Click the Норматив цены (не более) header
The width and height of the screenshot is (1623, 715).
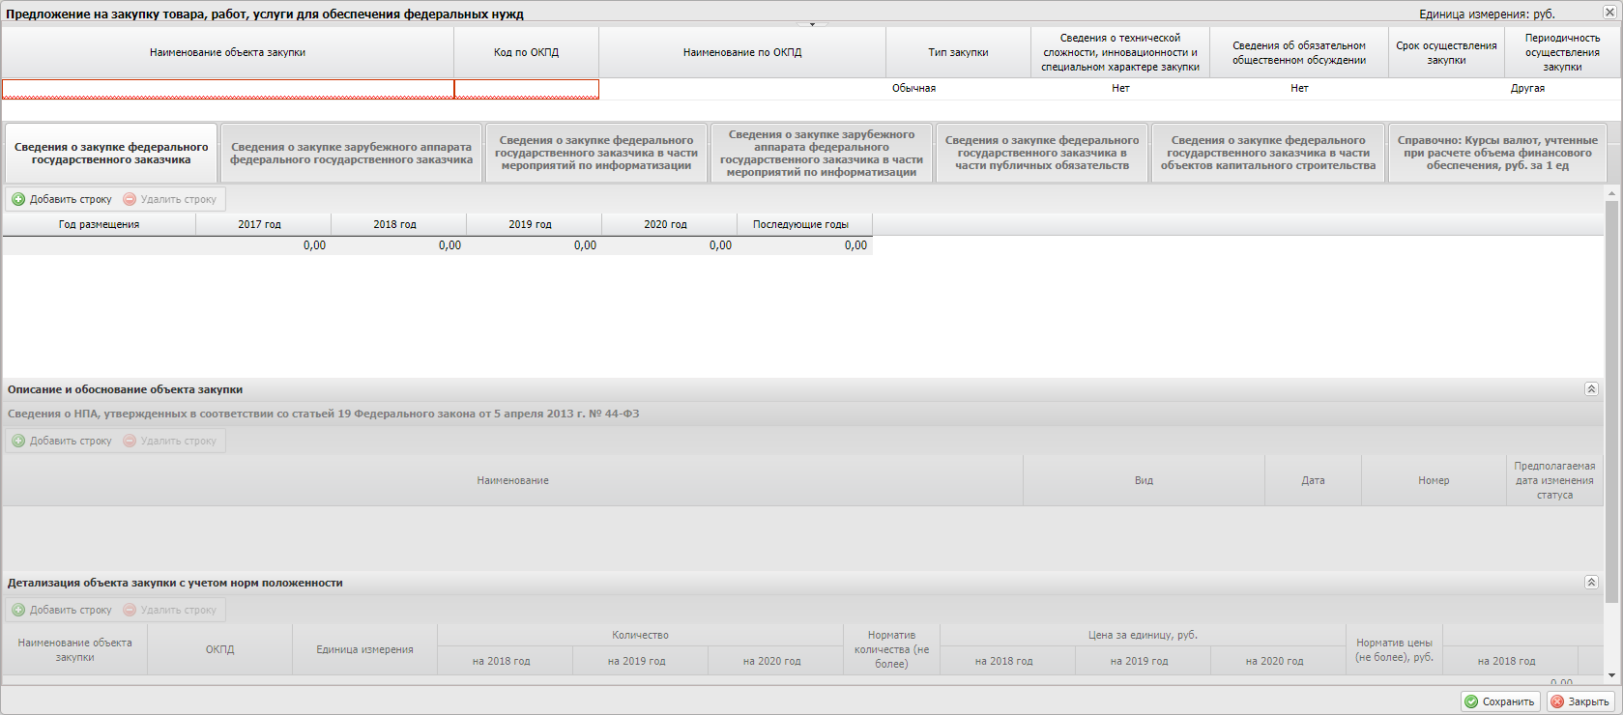coord(1394,649)
